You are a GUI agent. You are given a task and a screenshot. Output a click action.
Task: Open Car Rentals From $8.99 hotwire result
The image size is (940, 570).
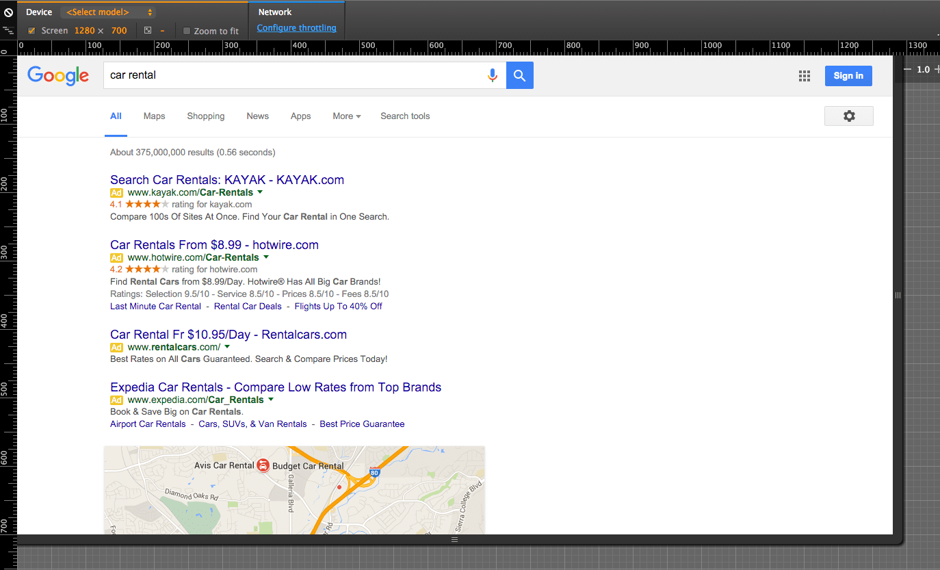coord(214,245)
